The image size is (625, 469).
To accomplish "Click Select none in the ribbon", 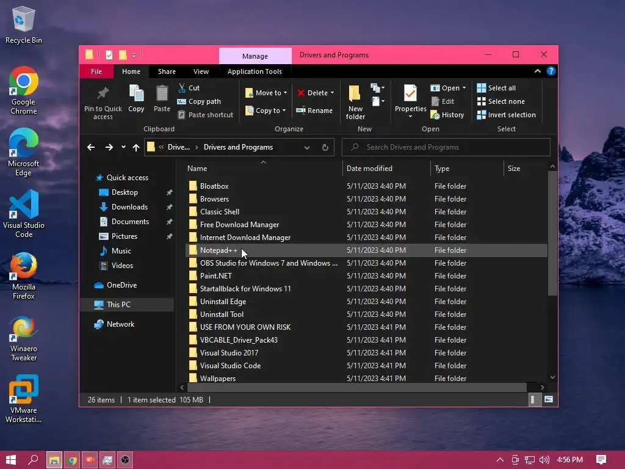I will 500,101.
